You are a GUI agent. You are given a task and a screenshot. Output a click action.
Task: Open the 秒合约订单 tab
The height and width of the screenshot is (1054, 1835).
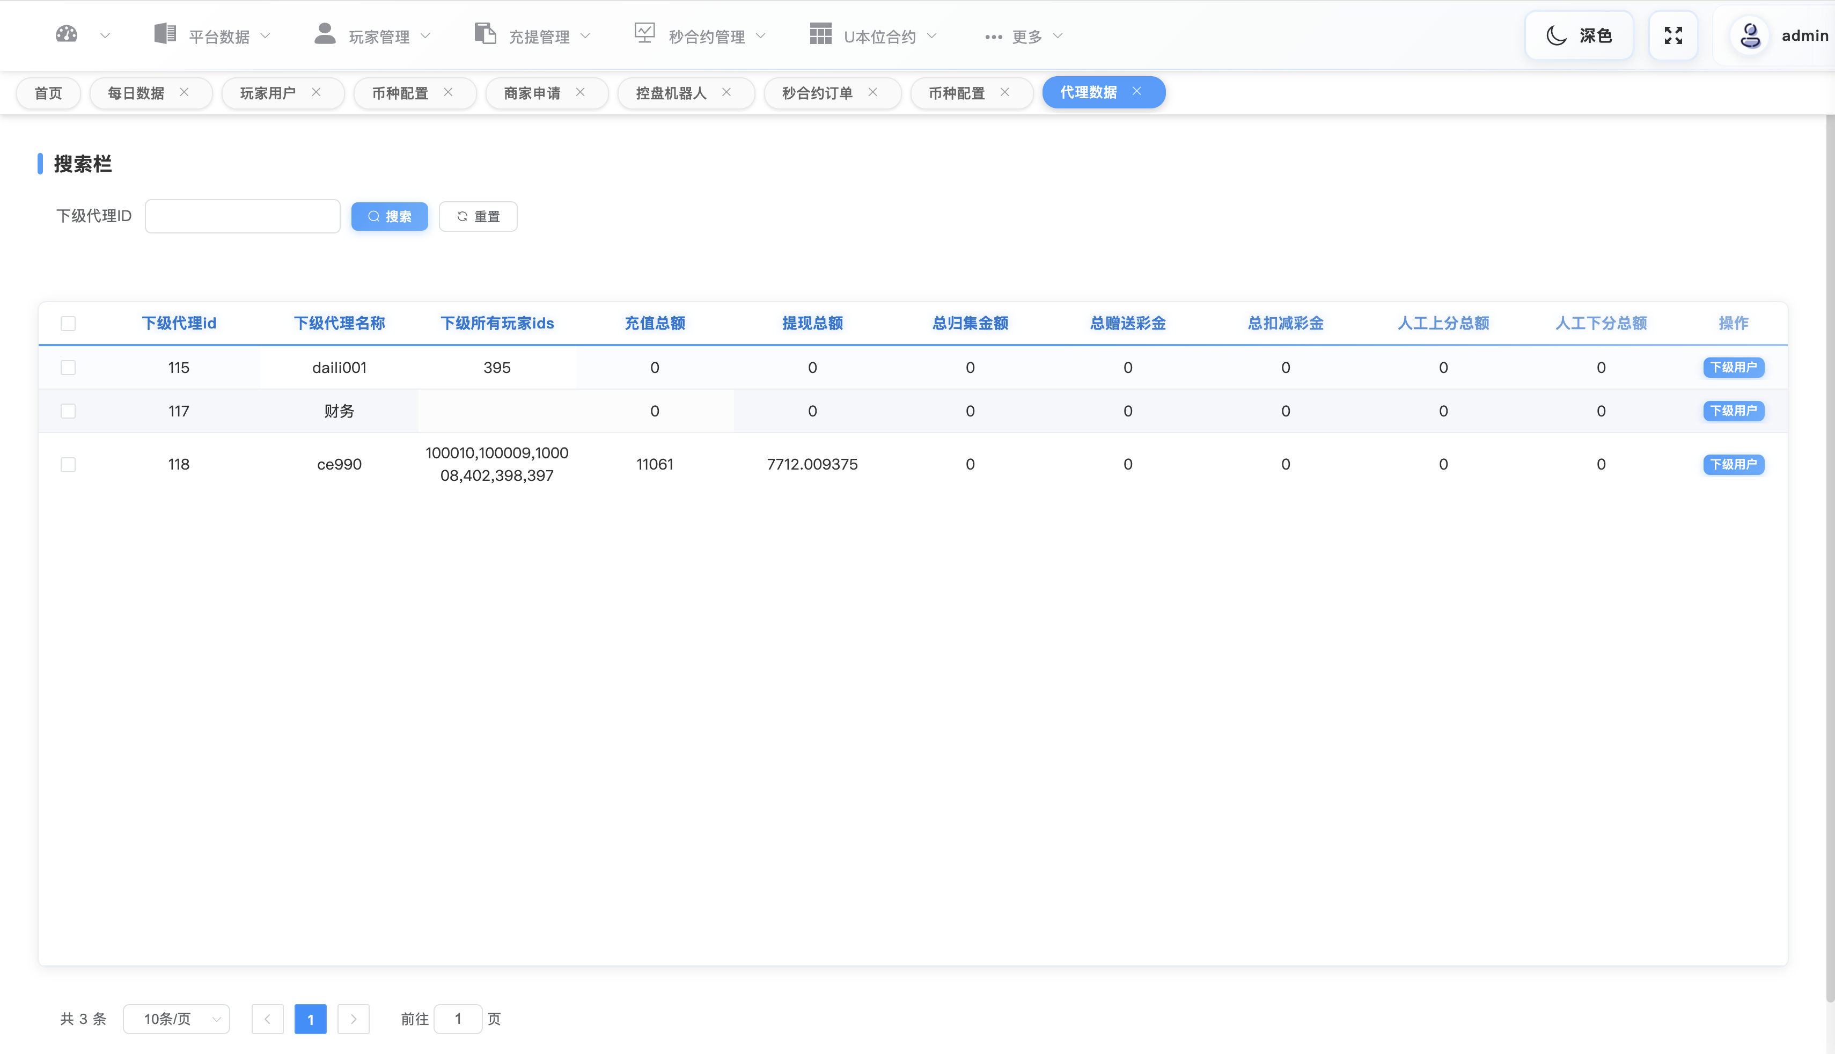(817, 93)
